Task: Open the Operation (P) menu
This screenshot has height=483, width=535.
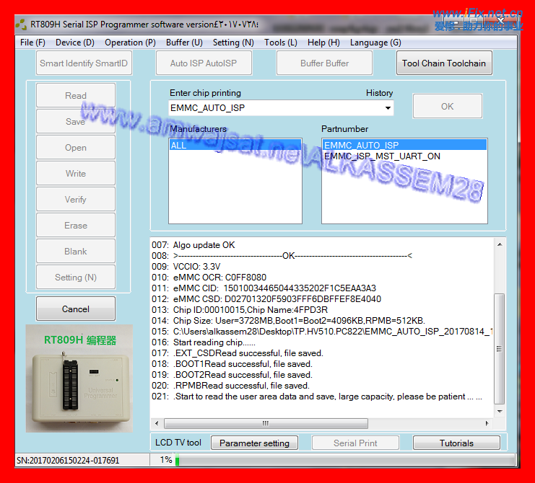Action: 130,43
